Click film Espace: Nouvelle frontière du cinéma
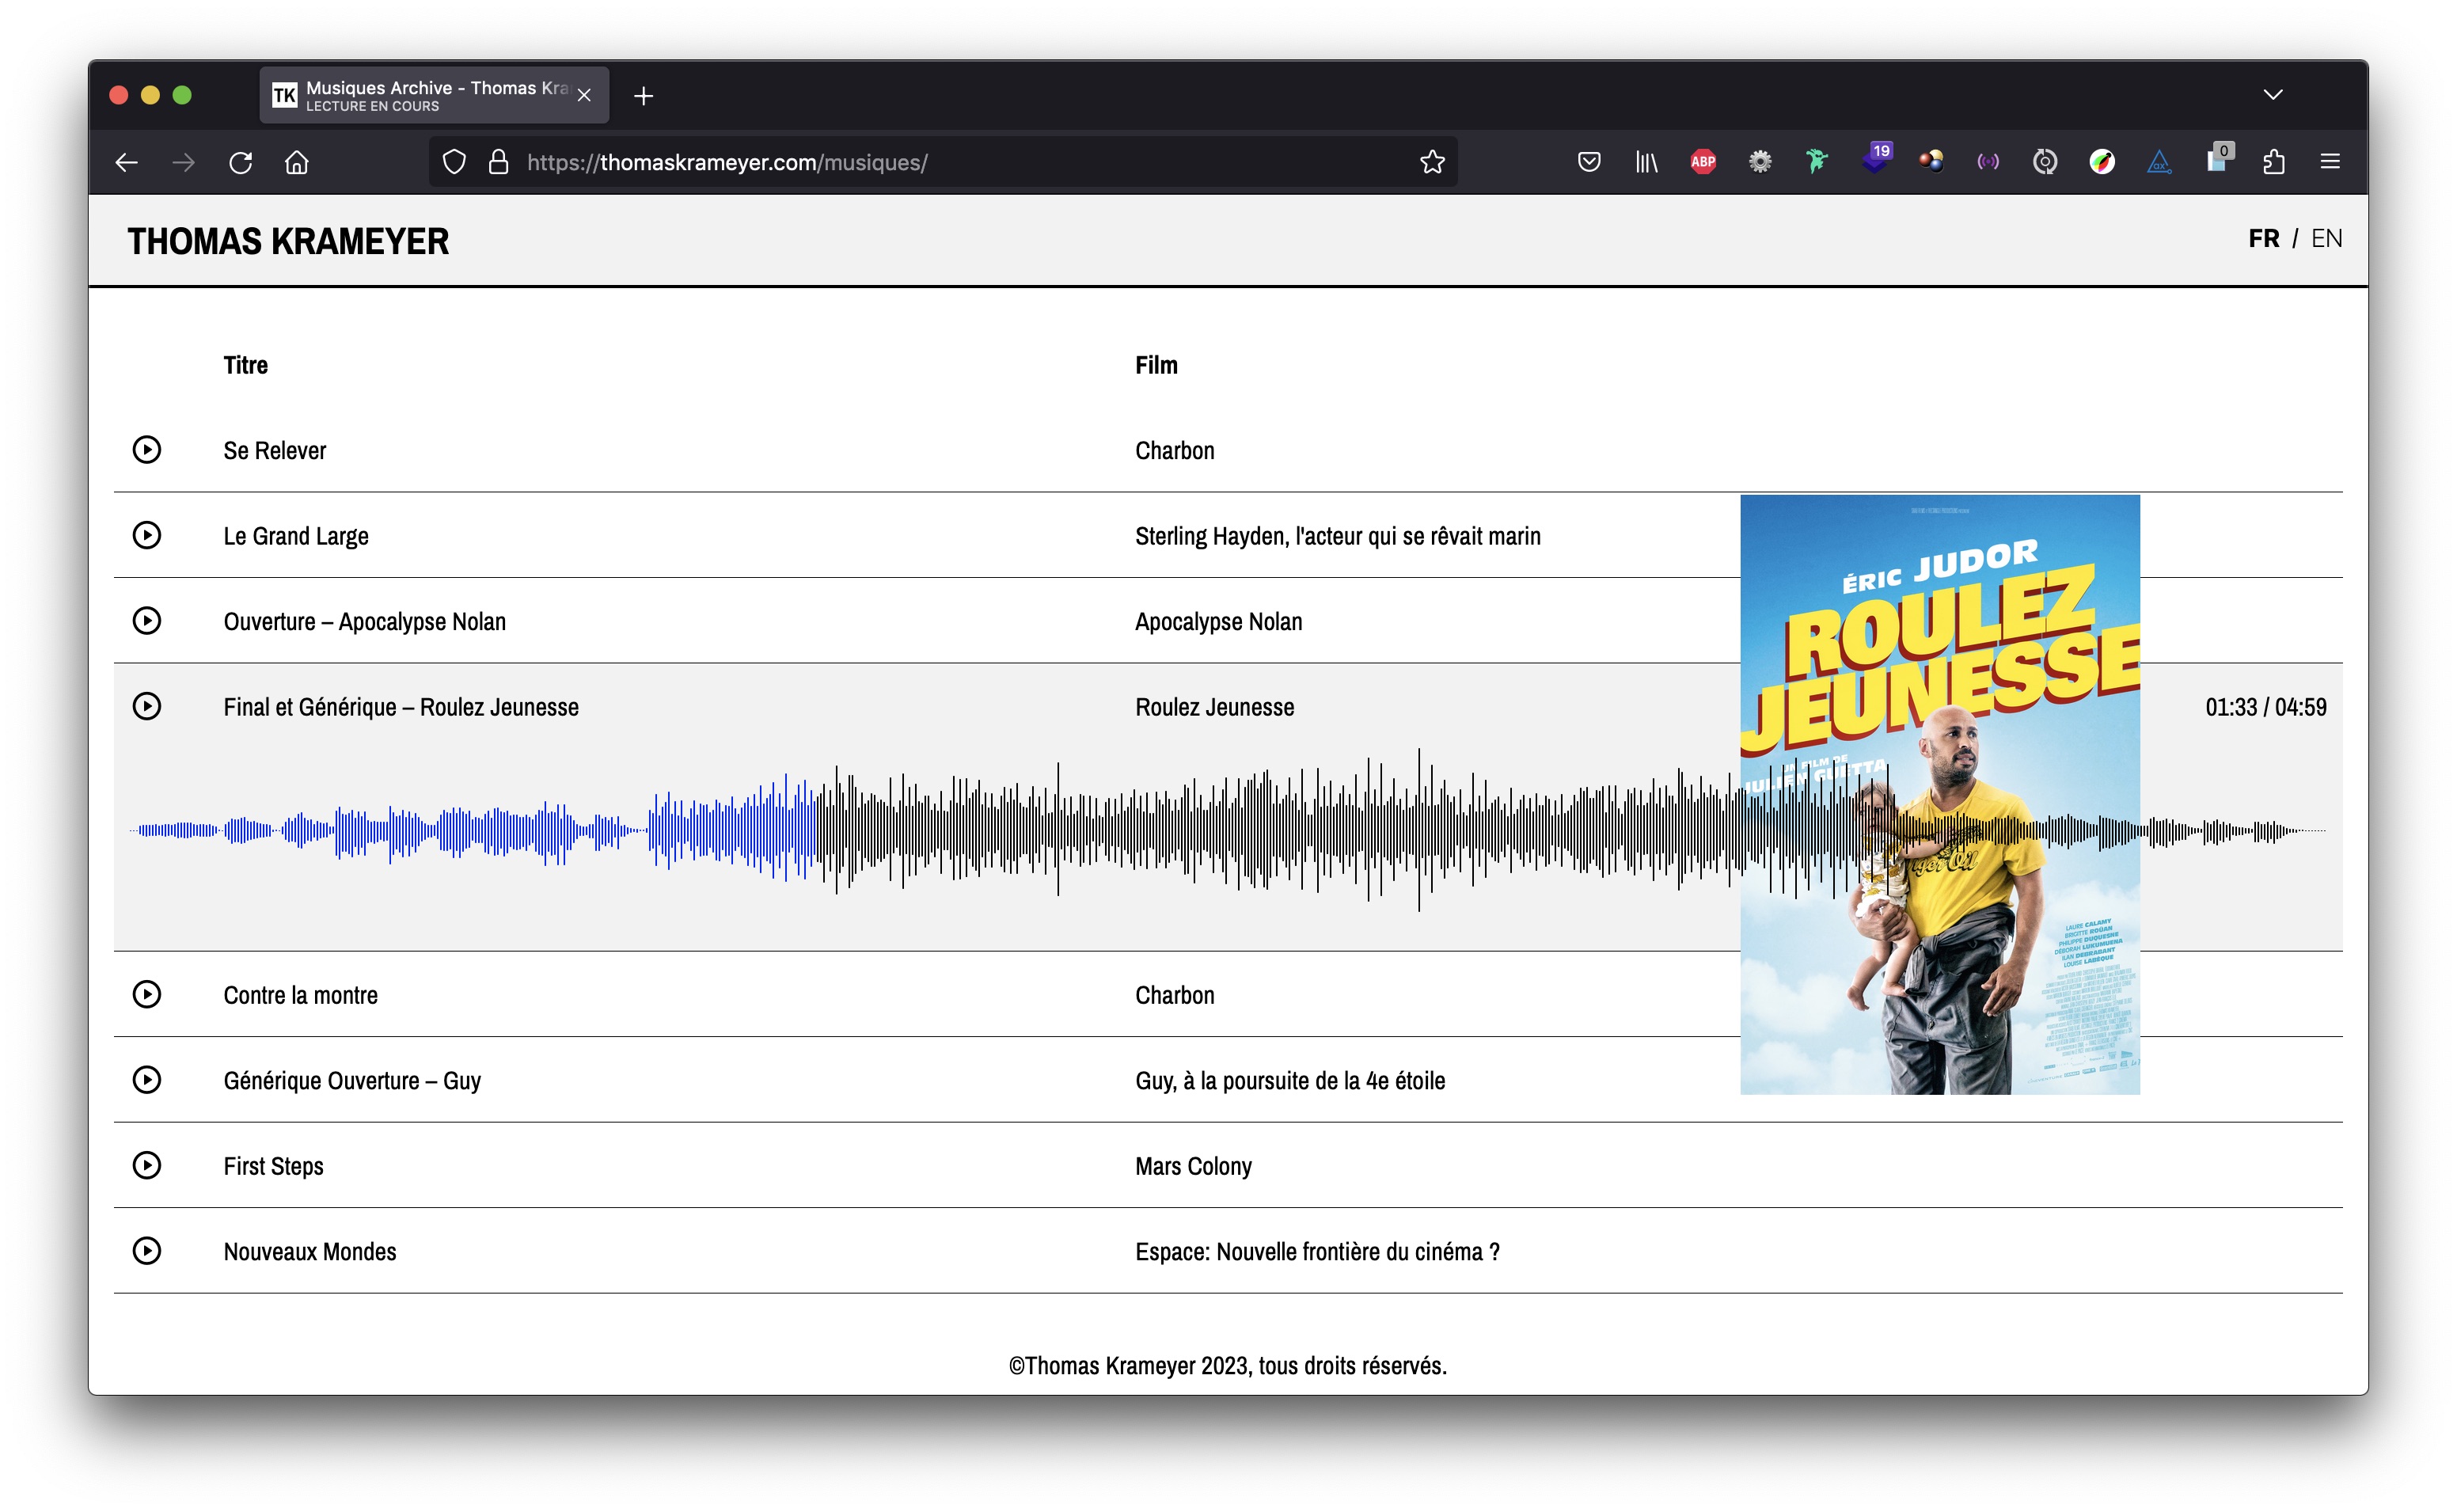The height and width of the screenshot is (1512, 2457). click(x=1316, y=1252)
